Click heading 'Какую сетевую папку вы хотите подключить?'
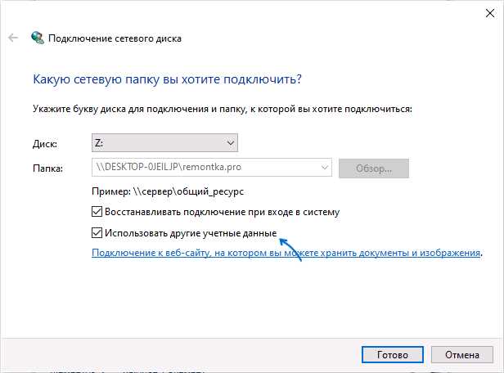The height and width of the screenshot is (373, 504). [x=167, y=79]
